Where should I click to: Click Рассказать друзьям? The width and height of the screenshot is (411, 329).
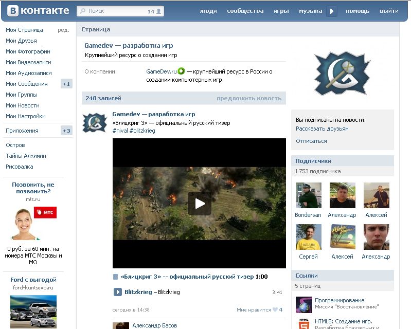(x=322, y=129)
